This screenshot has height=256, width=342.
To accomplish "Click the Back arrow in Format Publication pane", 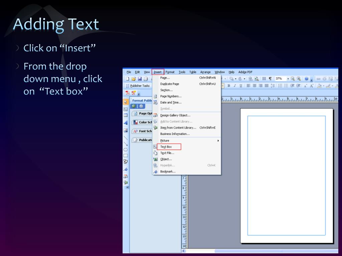I will (134, 106).
